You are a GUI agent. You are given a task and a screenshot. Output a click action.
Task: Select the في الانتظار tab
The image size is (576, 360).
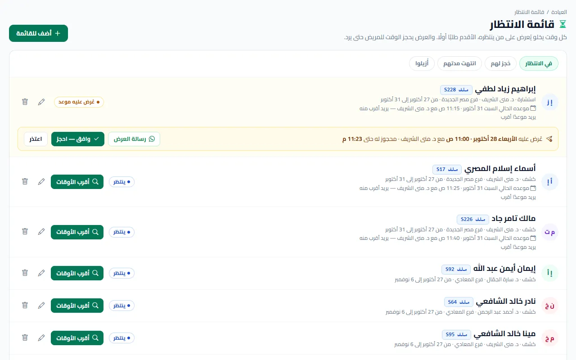pyautogui.click(x=539, y=63)
